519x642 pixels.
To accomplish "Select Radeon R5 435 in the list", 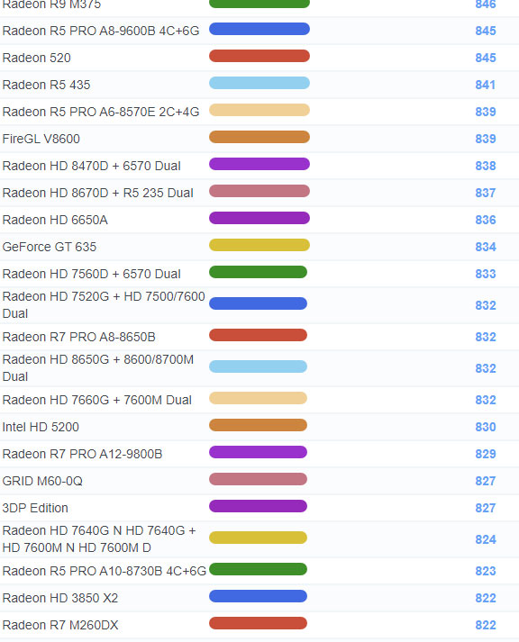I will tap(46, 85).
